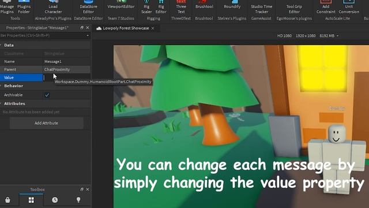Launch Rig Editor plugin

click(161, 7)
